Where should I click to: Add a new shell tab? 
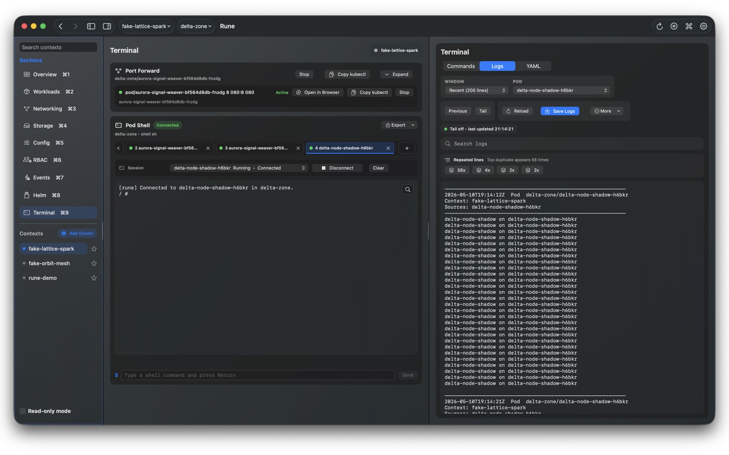[x=407, y=148]
